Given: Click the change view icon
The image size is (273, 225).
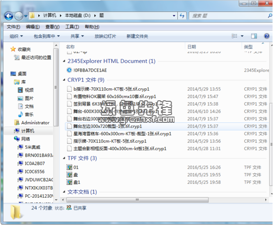Looking at the screenshot, I should [x=234, y=36].
